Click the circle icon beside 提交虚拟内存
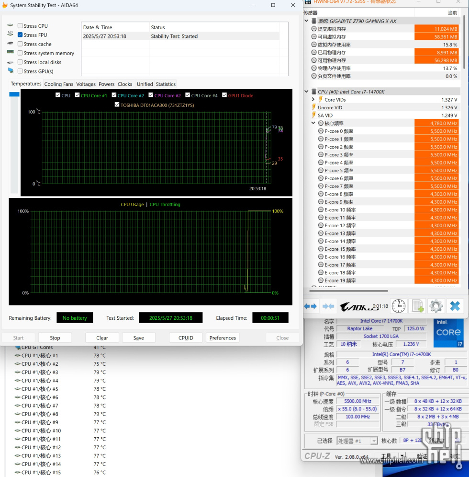 click(x=314, y=29)
